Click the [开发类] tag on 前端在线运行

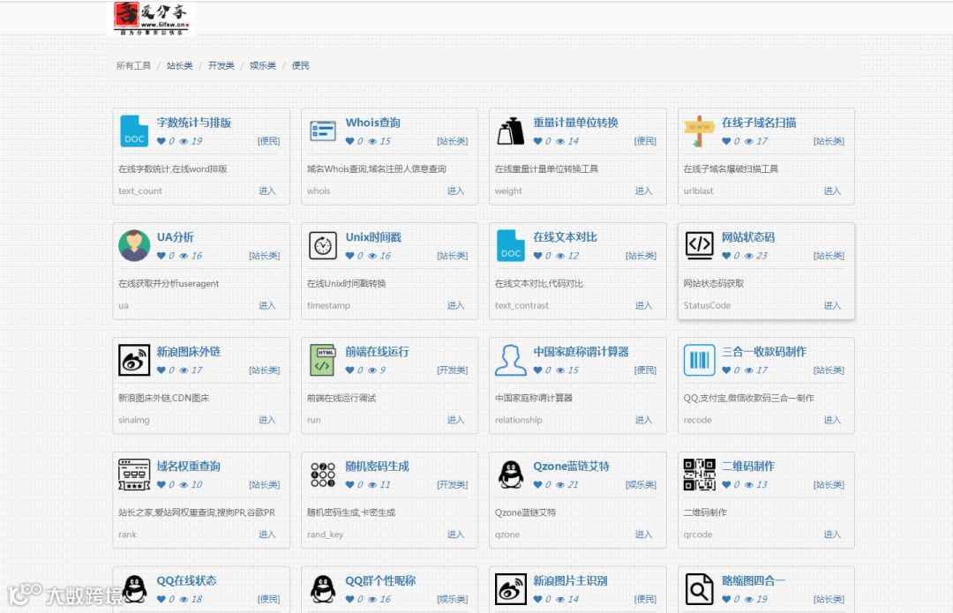[x=452, y=370]
